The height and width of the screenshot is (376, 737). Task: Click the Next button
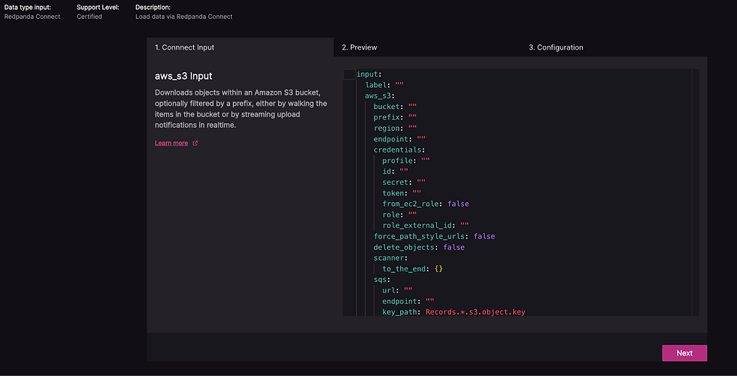pos(684,353)
